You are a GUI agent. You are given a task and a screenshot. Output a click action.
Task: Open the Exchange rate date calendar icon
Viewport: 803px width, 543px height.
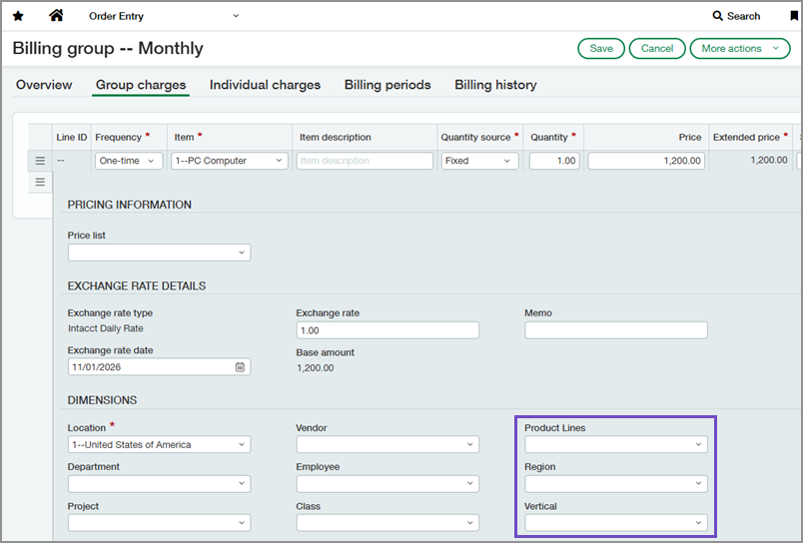240,367
